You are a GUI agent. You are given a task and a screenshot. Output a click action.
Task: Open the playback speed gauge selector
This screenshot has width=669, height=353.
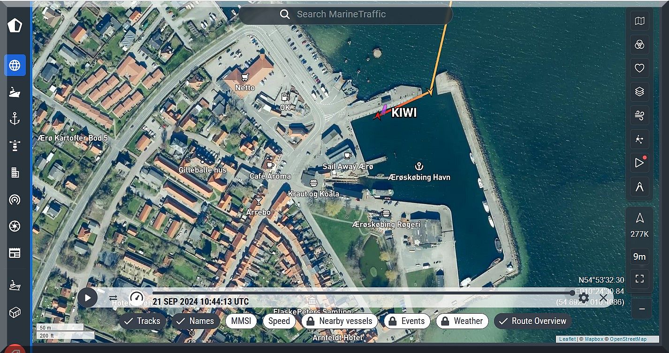click(x=137, y=298)
